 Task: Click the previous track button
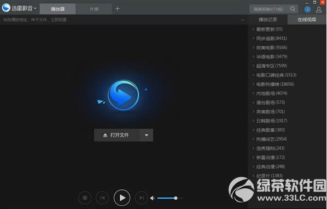[x=102, y=198]
